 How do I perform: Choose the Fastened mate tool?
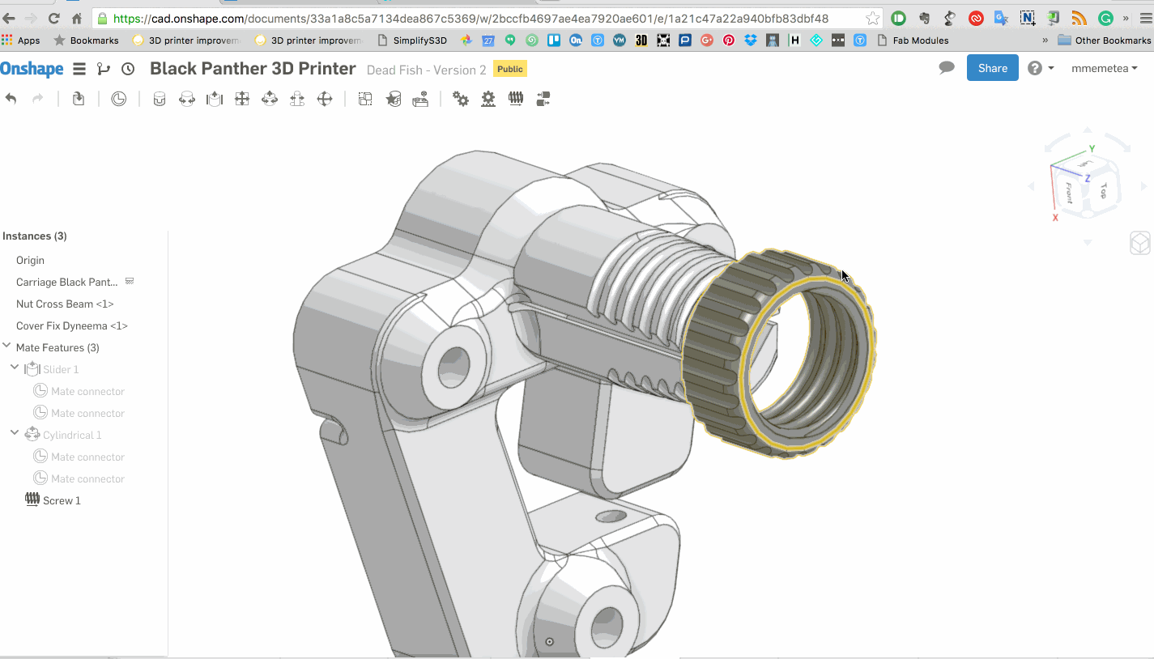[x=160, y=99]
